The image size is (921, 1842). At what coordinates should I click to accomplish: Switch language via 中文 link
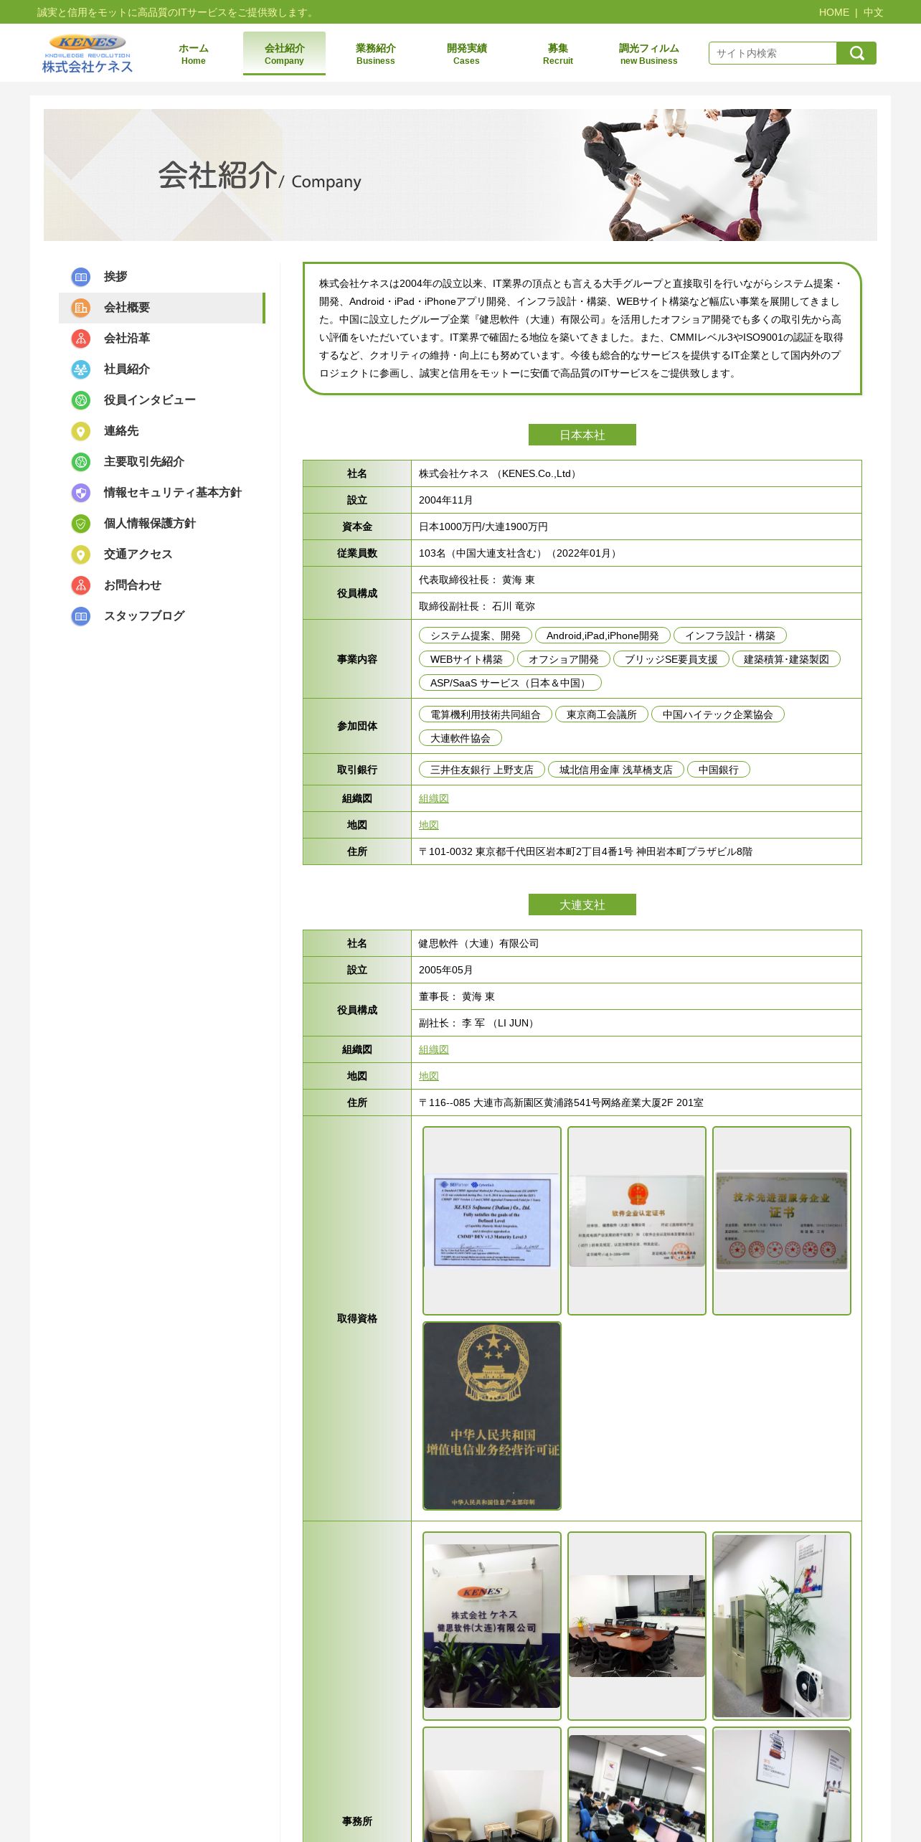tap(873, 12)
